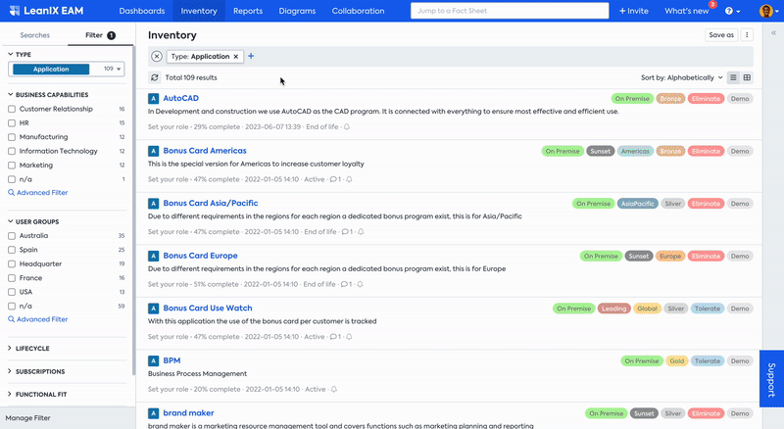Click Bonus Card Use Watch application icon
This screenshot has height=429, width=784.
(154, 309)
